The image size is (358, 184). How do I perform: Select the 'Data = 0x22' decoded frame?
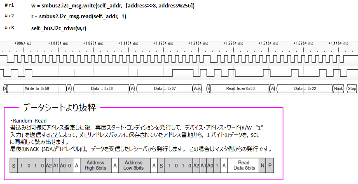[x=305, y=89]
